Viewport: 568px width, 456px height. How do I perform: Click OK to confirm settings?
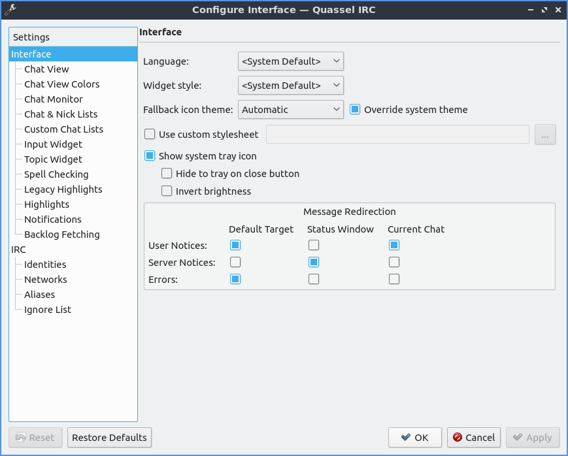pos(415,438)
